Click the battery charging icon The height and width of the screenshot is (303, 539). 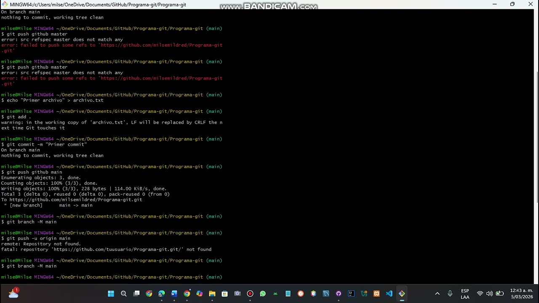(500, 294)
